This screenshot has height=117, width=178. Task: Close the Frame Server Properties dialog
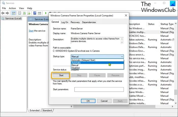(126, 15)
